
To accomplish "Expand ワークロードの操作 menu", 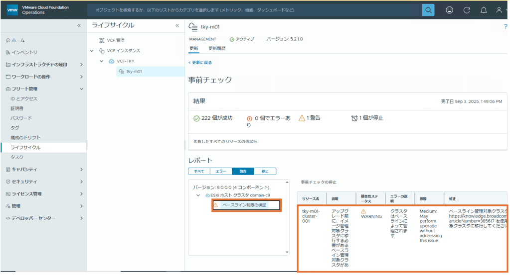I will point(81,77).
